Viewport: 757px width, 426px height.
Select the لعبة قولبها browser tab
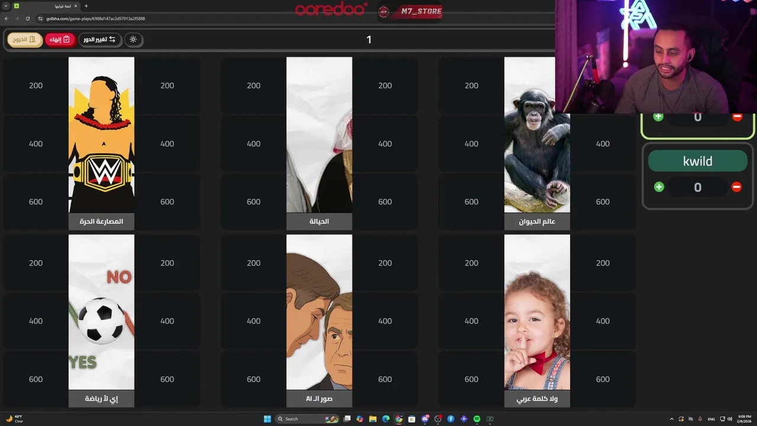point(46,6)
